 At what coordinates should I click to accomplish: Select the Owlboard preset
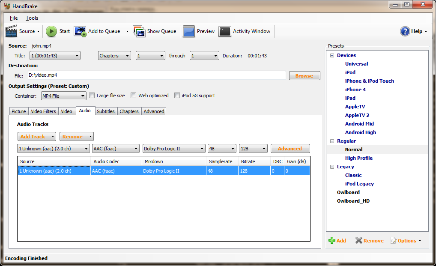(348, 192)
